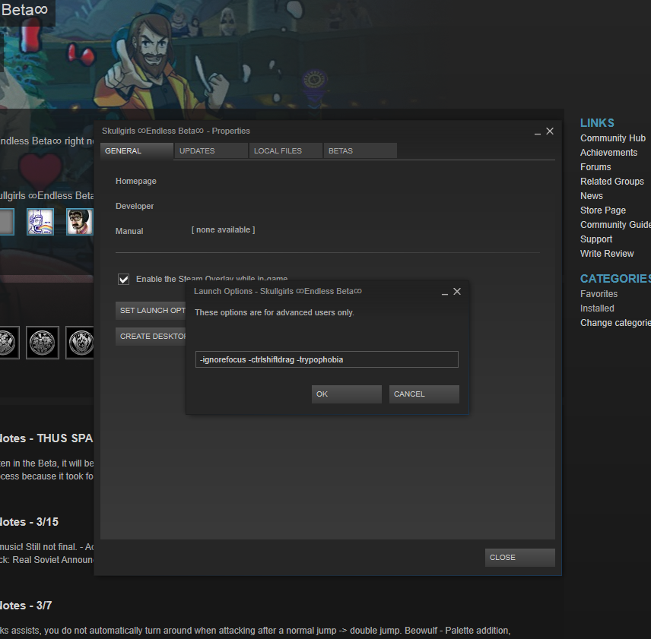651x639 pixels.
Task: Select the Betas tab
Action: 360,151
